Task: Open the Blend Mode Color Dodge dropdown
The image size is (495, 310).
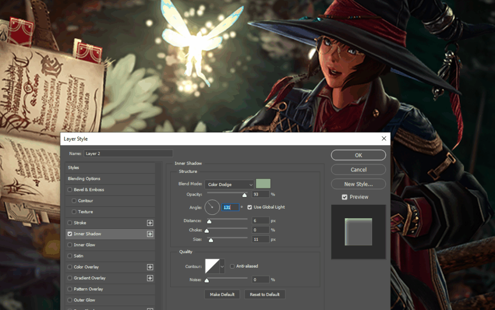Action: click(x=229, y=184)
